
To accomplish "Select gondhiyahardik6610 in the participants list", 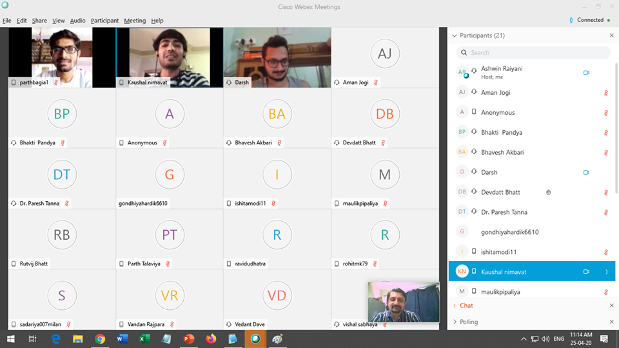I will pyautogui.click(x=509, y=232).
